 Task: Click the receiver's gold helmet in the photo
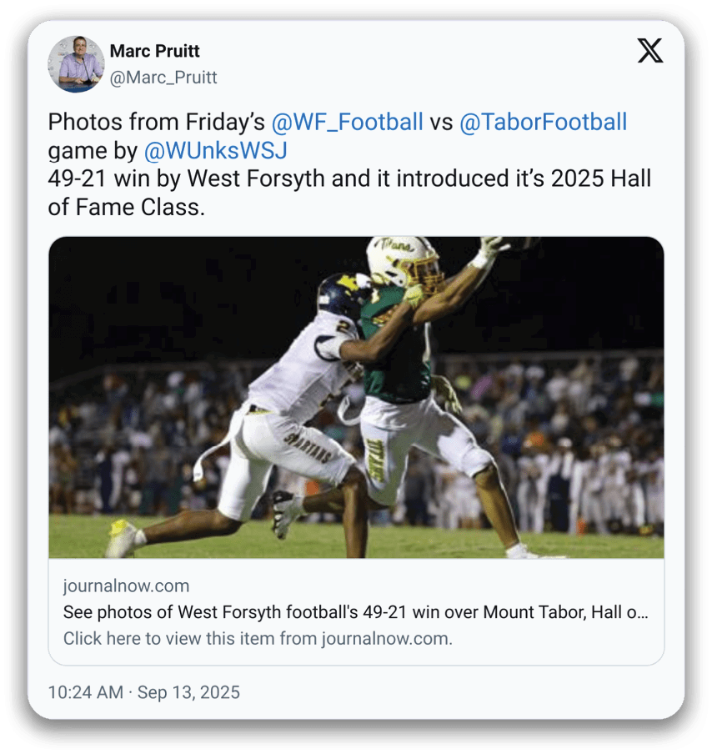coord(404,261)
